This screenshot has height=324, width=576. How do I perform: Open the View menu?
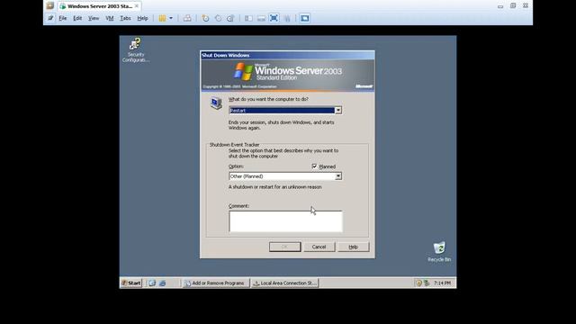click(94, 18)
